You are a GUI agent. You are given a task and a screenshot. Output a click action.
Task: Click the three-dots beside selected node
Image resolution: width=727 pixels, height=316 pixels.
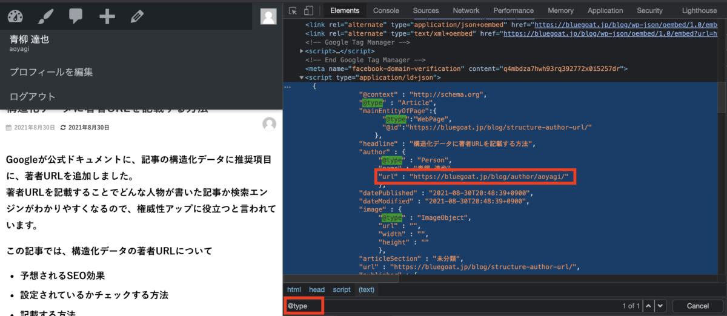click(288, 87)
